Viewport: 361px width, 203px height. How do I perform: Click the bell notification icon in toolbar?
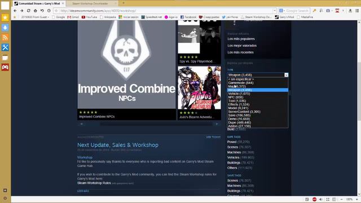(x=321, y=11)
